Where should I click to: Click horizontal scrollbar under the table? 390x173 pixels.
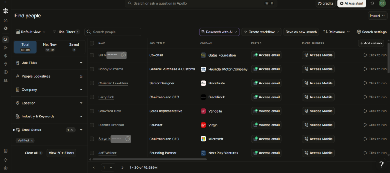(149, 159)
